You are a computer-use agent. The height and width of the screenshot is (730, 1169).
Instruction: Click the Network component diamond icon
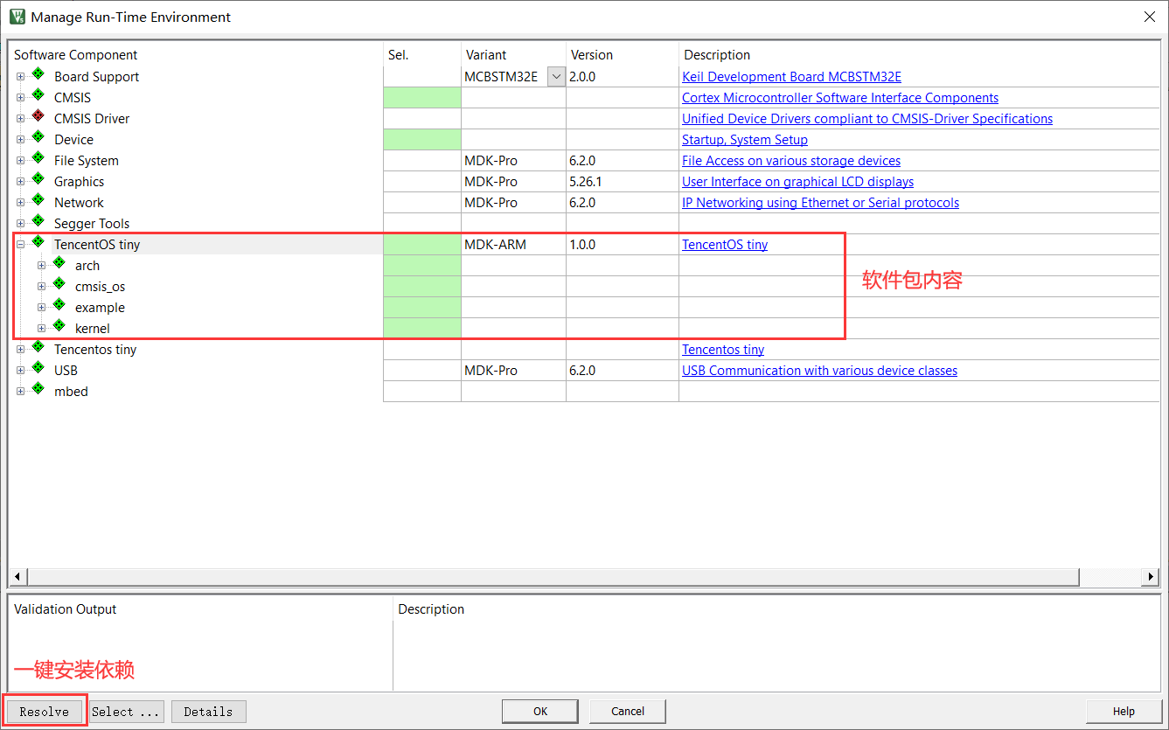pyautogui.click(x=38, y=201)
